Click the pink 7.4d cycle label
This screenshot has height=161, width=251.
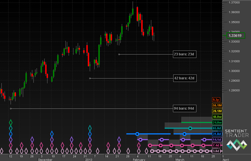click(x=217, y=145)
